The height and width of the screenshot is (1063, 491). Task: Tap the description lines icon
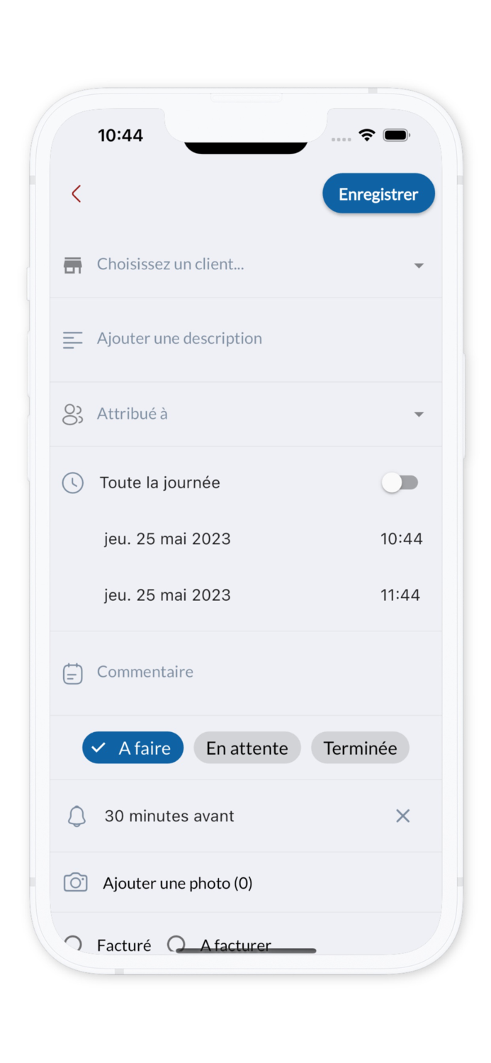(x=72, y=340)
